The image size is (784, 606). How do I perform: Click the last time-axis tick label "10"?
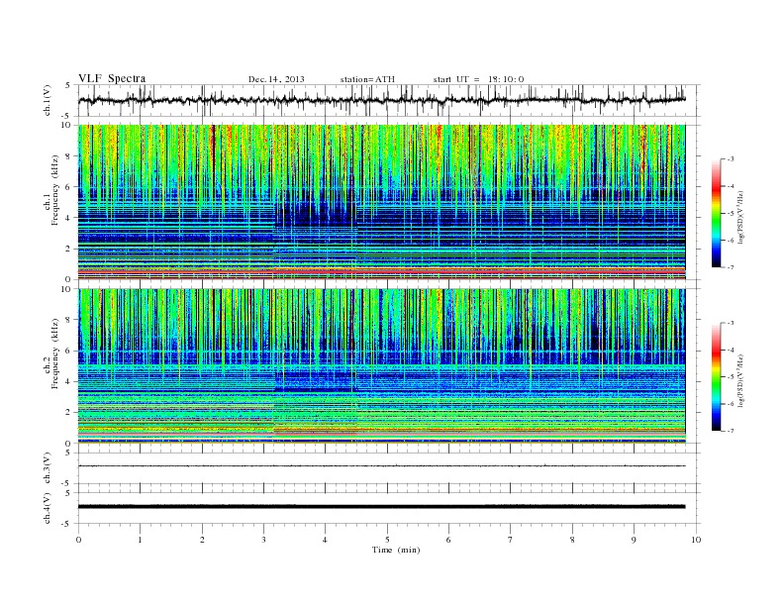point(696,540)
